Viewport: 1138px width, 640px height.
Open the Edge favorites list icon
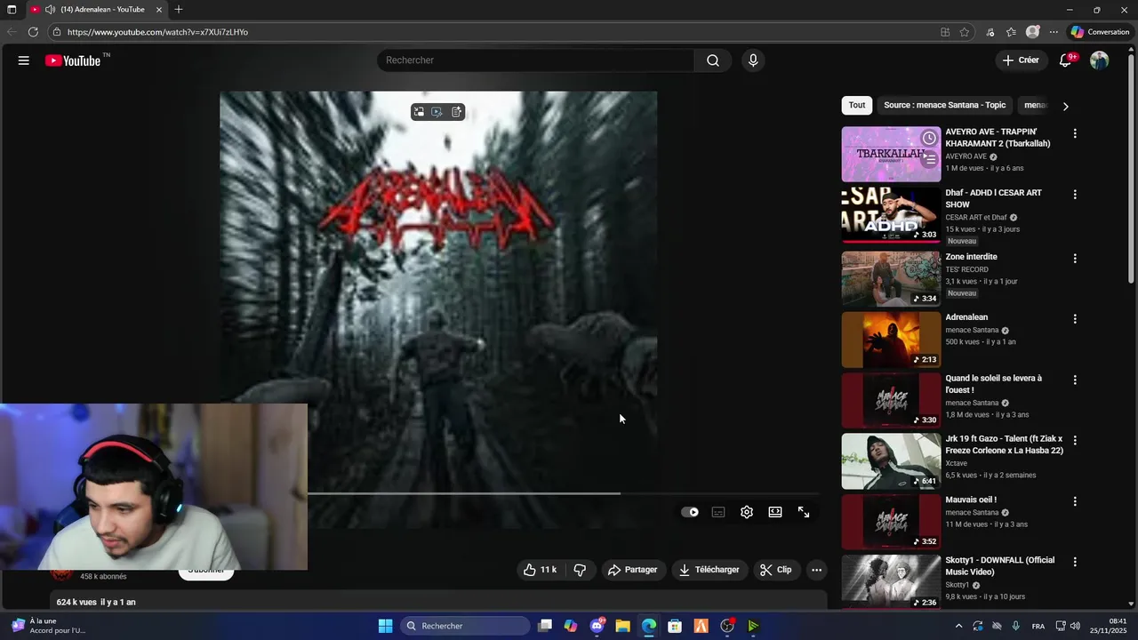[1011, 32]
